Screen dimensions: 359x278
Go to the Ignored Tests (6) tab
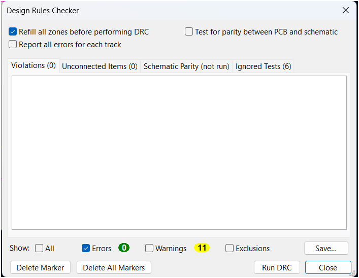[263, 66]
